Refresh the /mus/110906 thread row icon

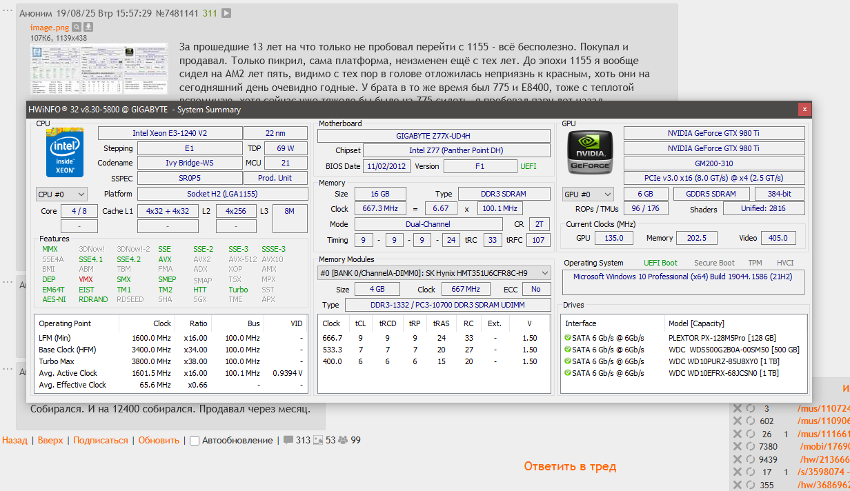[x=751, y=421]
